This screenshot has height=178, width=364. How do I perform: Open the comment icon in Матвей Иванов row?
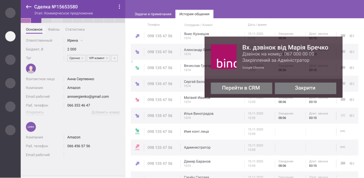click(x=343, y=99)
